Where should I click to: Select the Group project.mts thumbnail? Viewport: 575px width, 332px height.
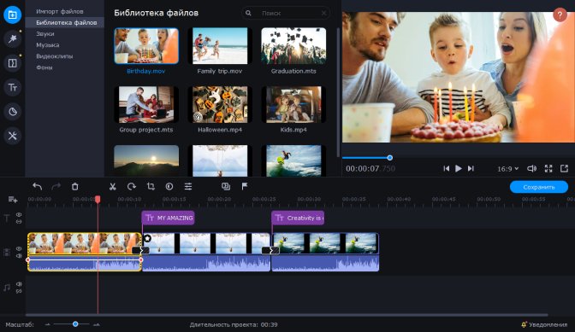146,105
